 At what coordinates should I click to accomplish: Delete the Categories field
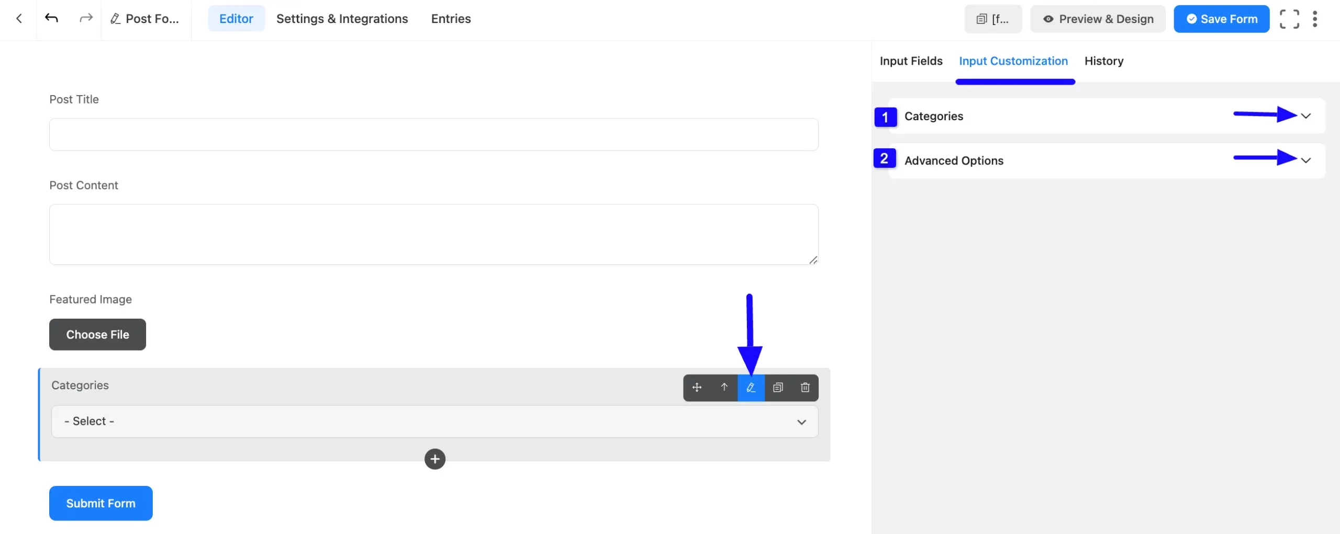805,388
